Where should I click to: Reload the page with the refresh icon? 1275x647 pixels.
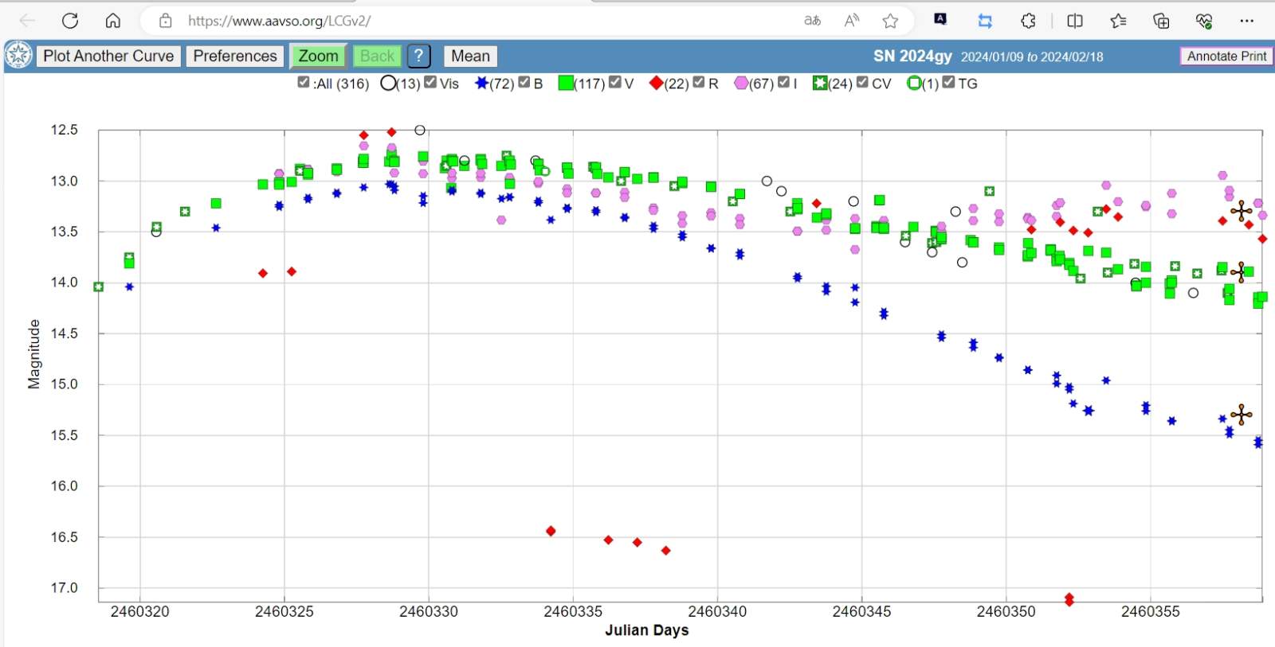[x=70, y=21]
